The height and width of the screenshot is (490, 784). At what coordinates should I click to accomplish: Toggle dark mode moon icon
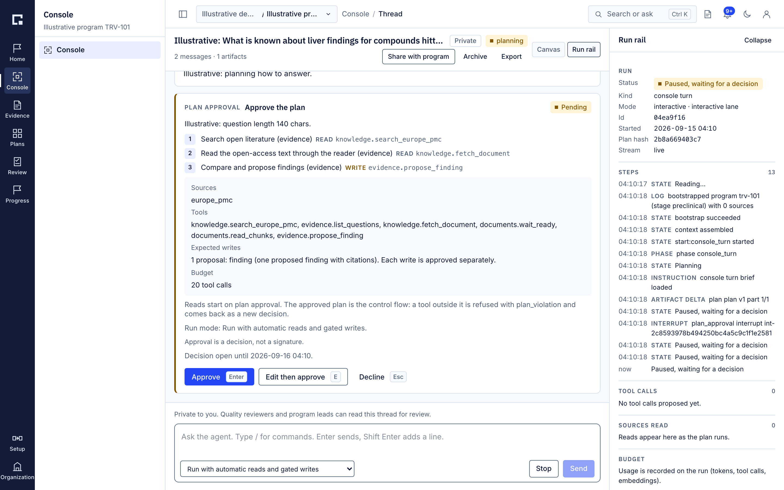[x=747, y=14]
